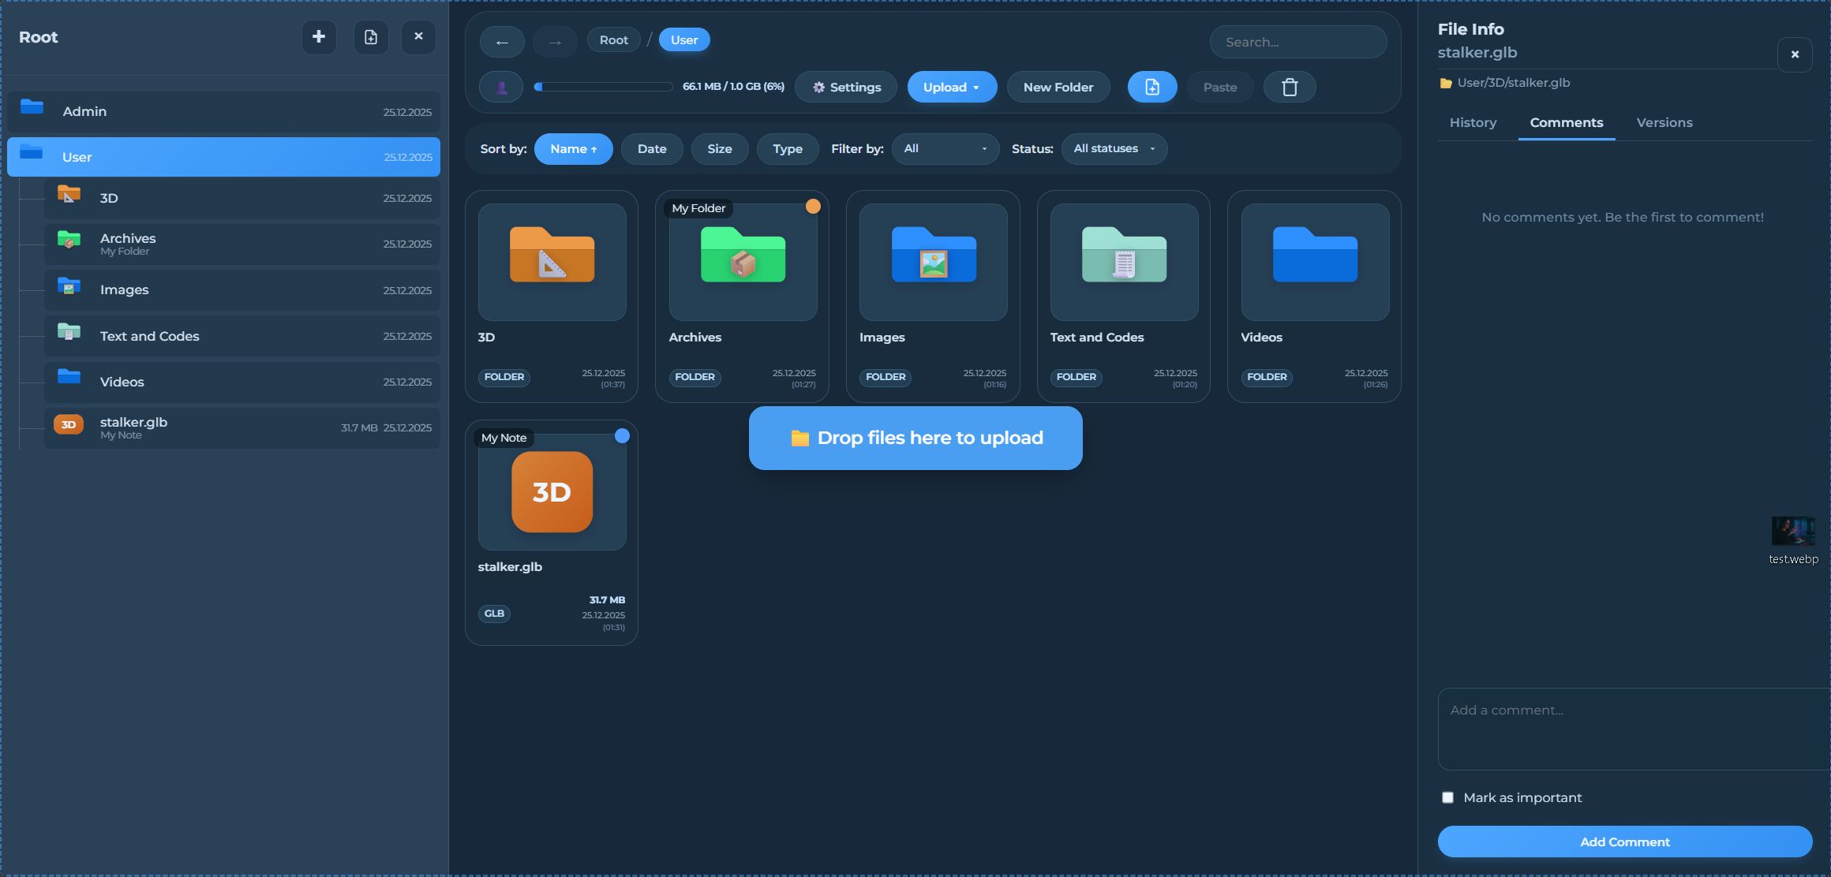Navigate back with left arrow button
The image size is (1831, 877).
502,42
